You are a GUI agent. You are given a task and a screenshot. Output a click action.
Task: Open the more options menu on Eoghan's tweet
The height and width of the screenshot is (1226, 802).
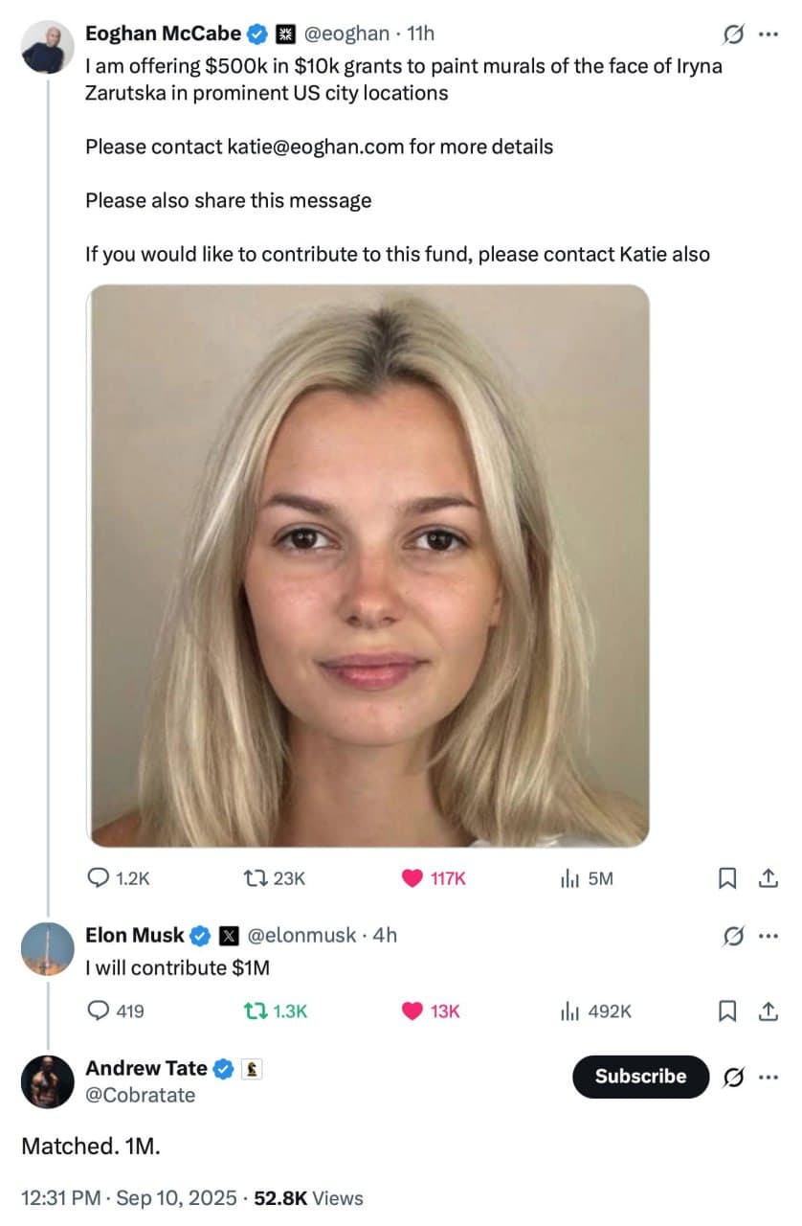pos(769,34)
